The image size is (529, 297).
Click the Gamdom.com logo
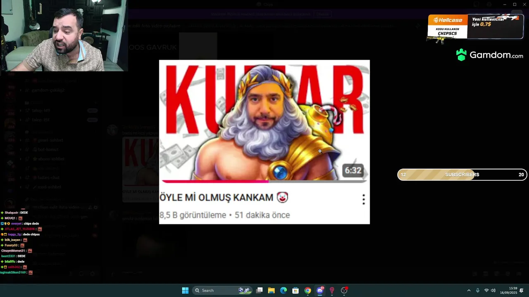click(x=490, y=55)
